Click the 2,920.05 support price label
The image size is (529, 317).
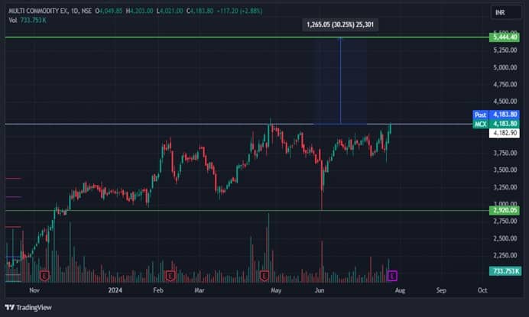505,210
